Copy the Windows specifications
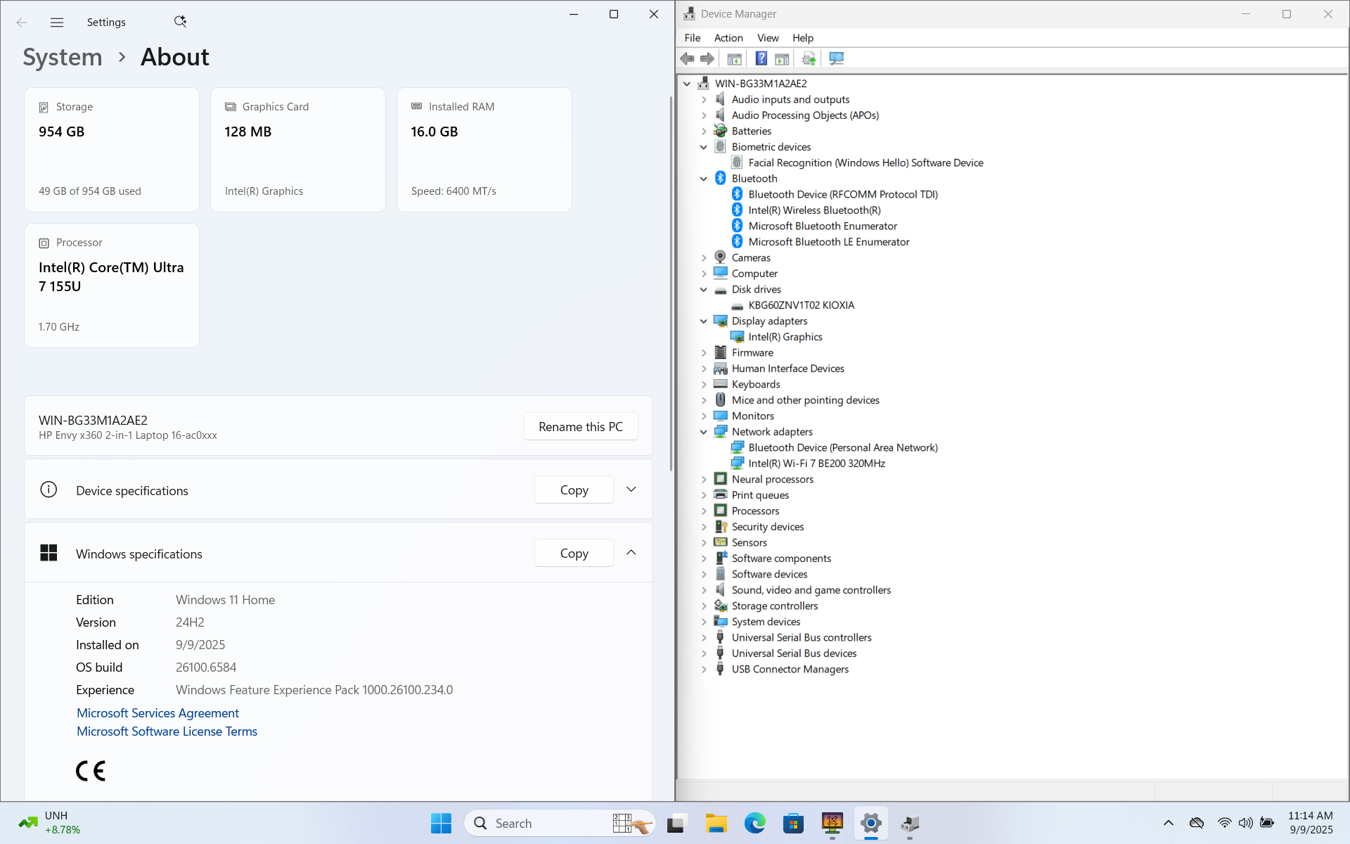1350x844 pixels. point(574,553)
